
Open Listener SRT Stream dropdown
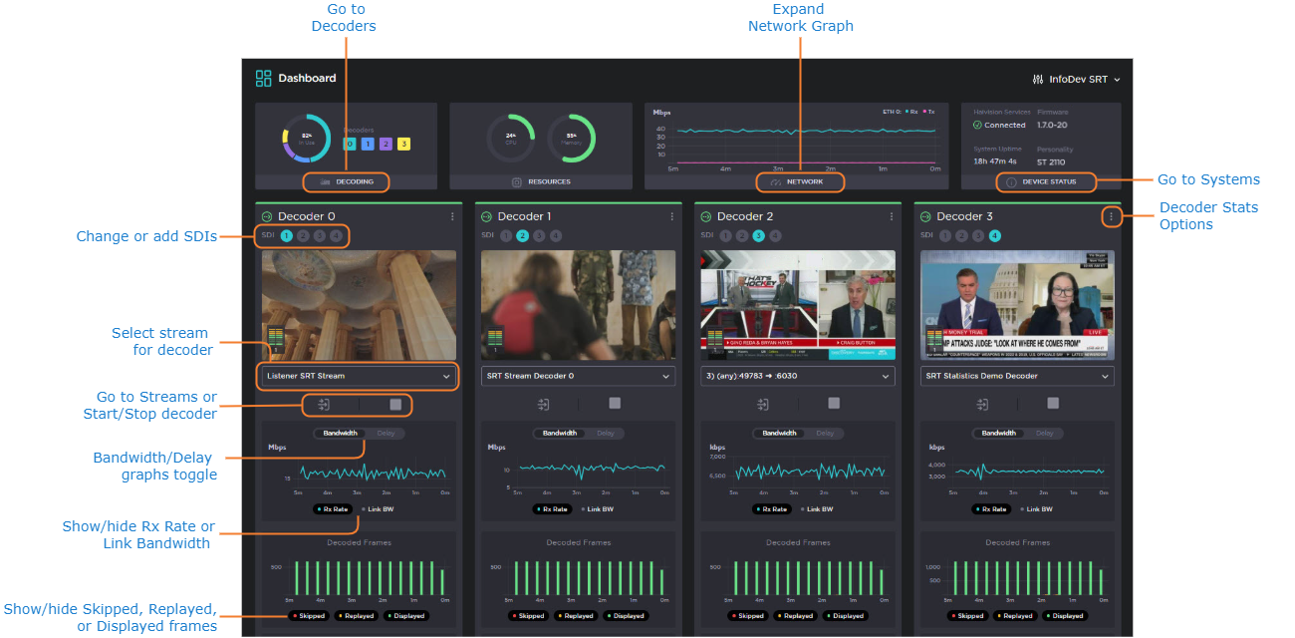point(359,377)
